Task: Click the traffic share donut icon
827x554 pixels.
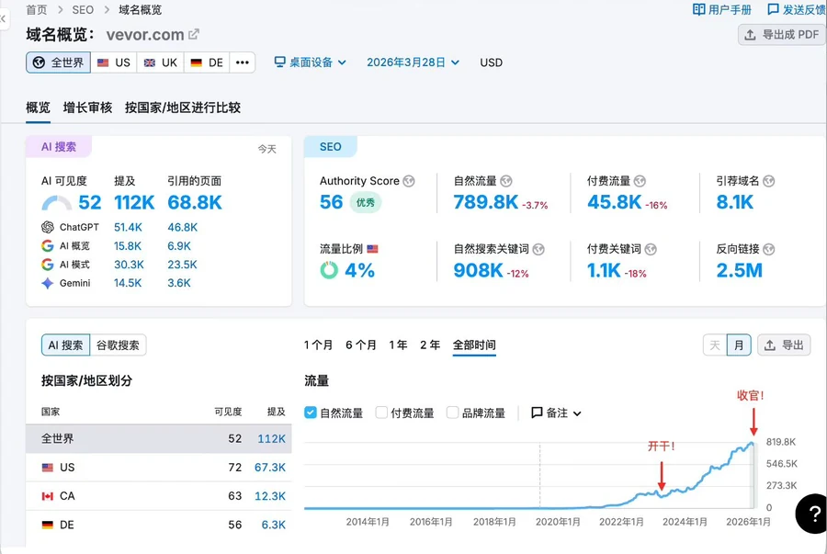Action: pos(329,270)
